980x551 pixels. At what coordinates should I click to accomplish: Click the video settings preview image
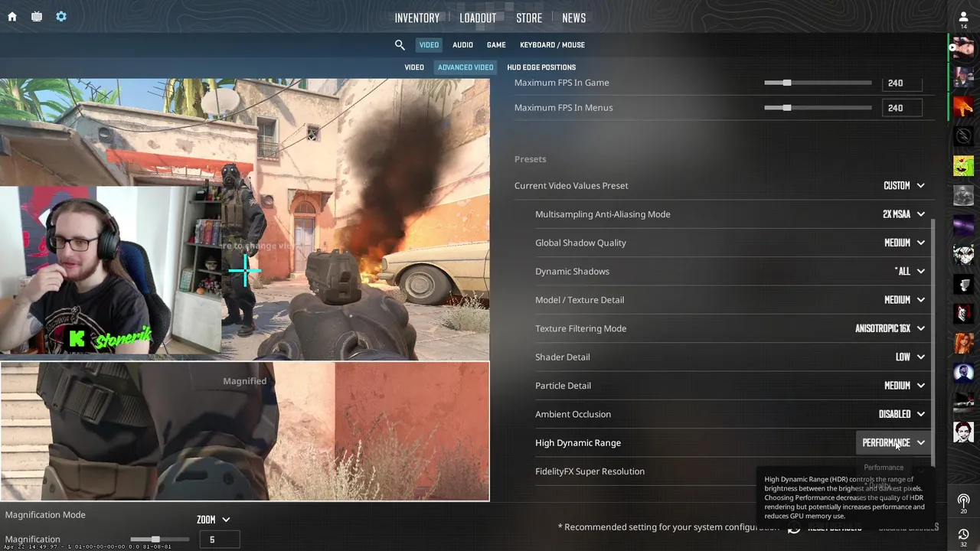[x=245, y=219]
